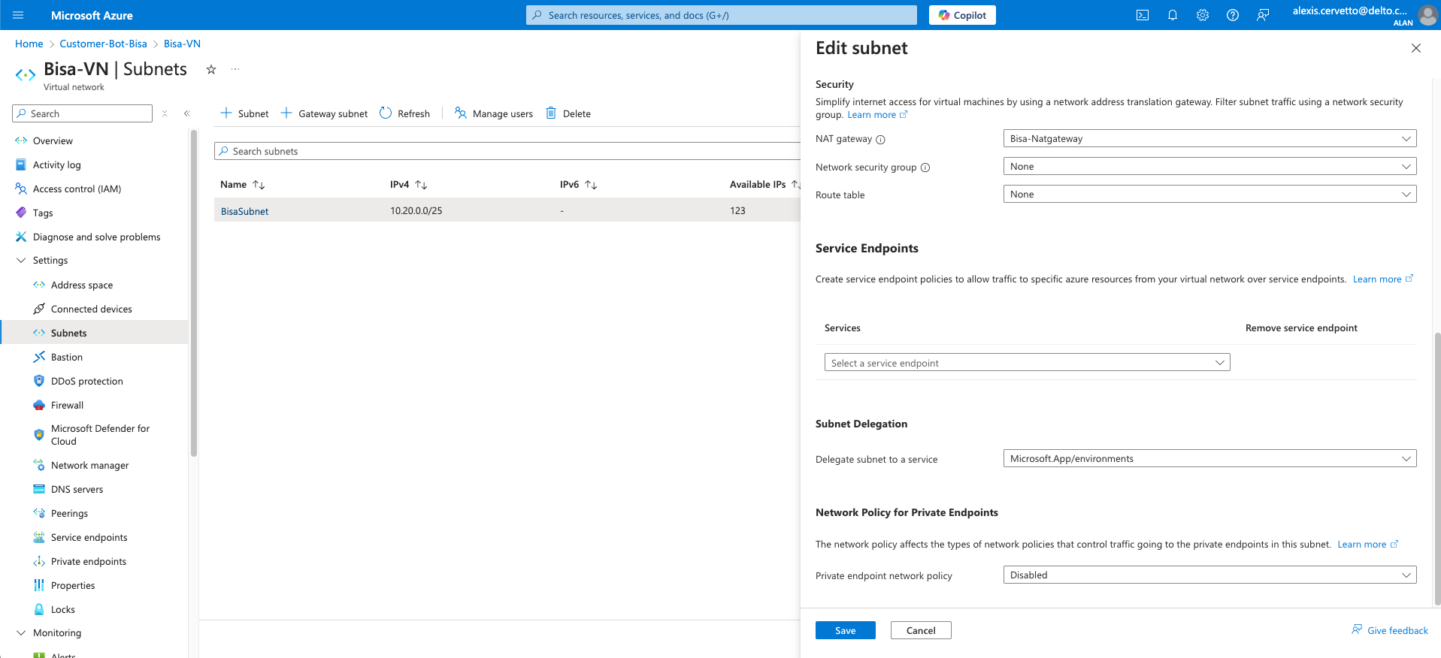Show Network security group info icon
1441x658 pixels.
point(925,168)
